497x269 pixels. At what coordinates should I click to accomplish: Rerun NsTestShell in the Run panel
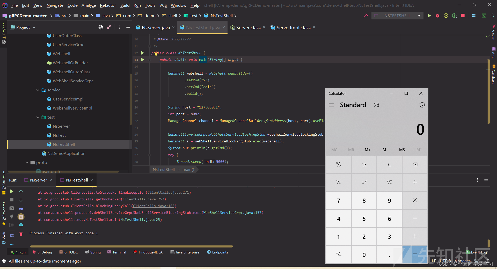coord(12,191)
